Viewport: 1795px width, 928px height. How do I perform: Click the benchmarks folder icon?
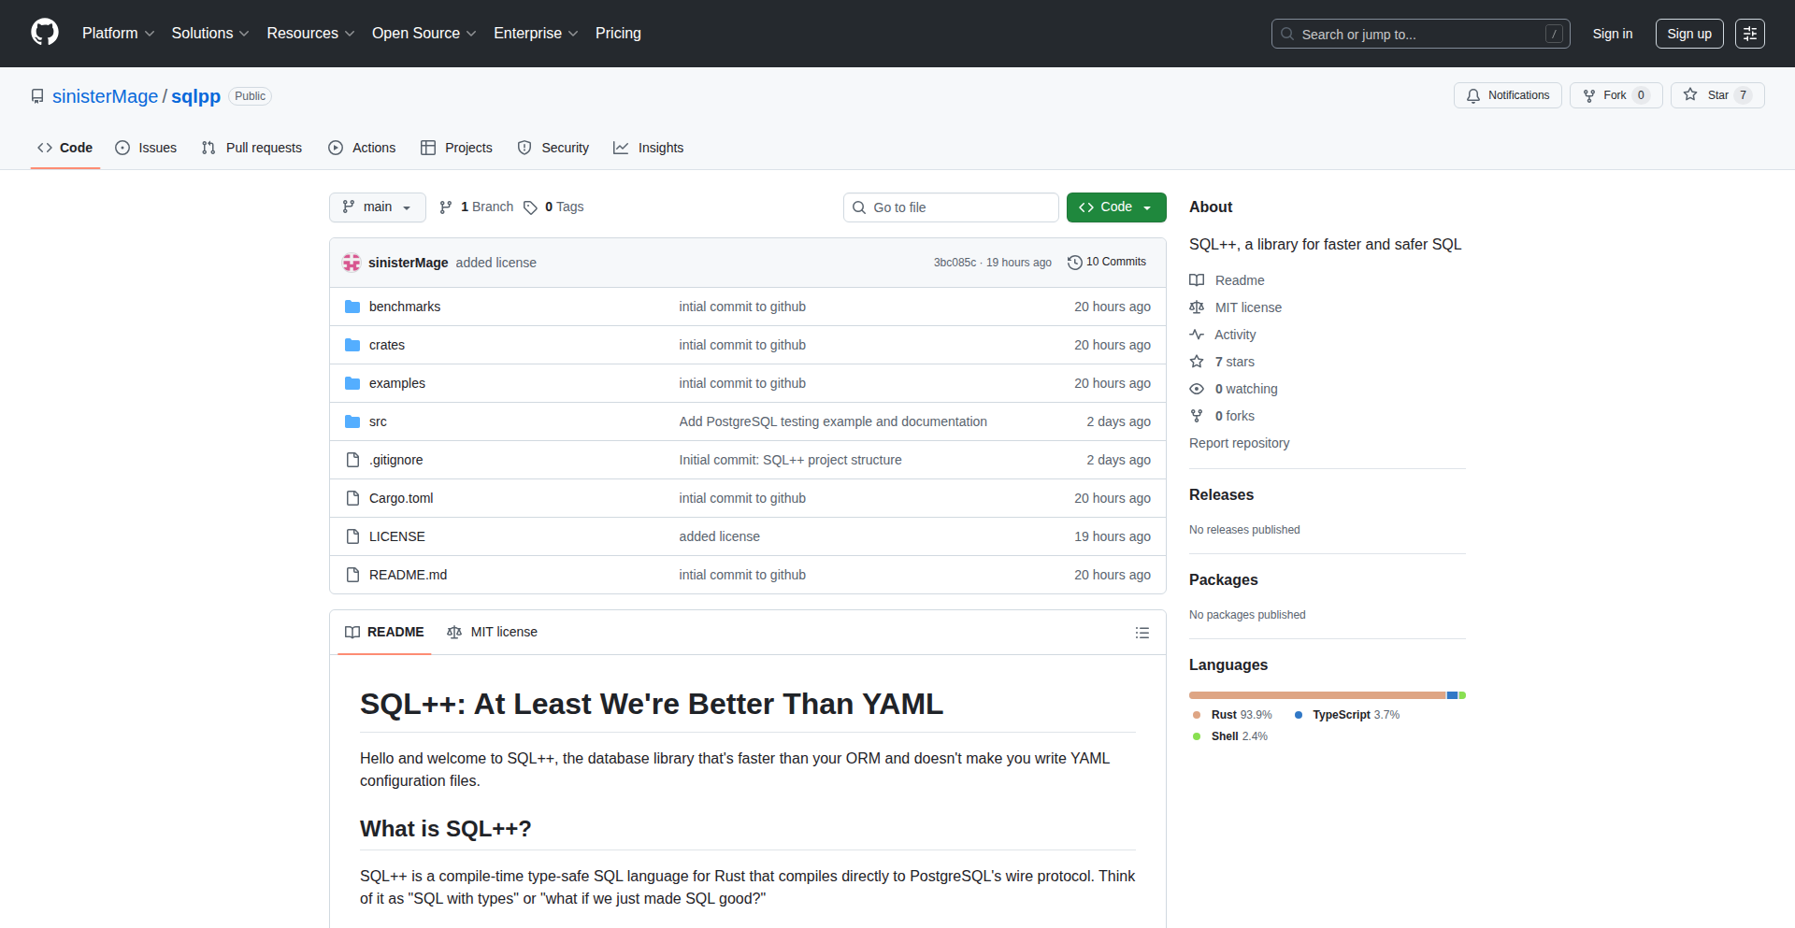(352, 307)
